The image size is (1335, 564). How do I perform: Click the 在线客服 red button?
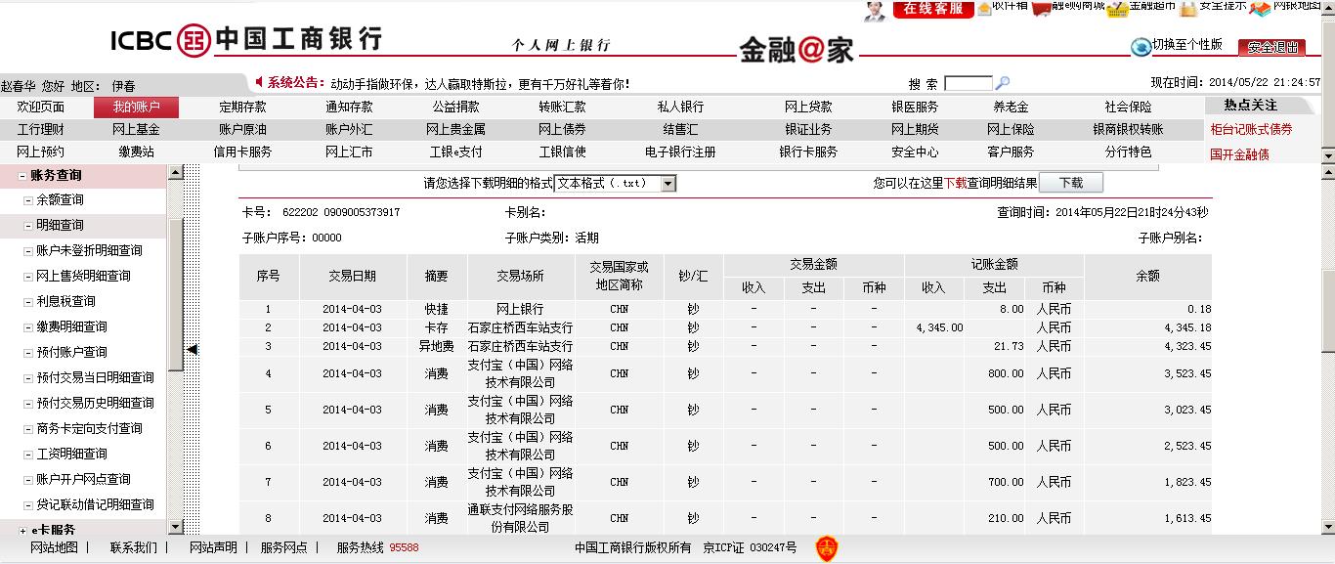tap(932, 9)
